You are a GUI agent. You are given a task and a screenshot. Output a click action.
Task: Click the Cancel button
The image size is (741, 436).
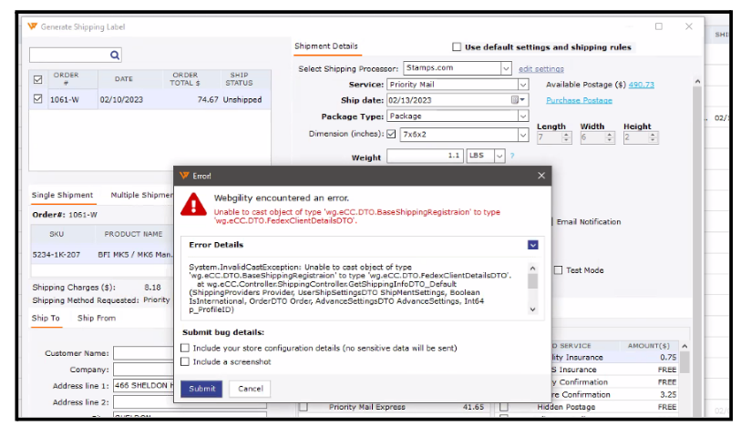251,389
